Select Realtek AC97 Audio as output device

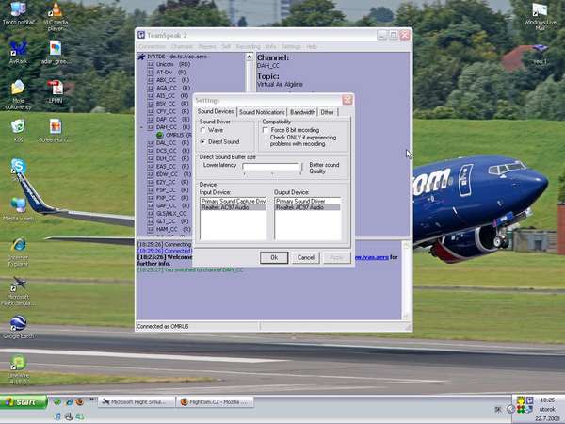click(x=308, y=207)
